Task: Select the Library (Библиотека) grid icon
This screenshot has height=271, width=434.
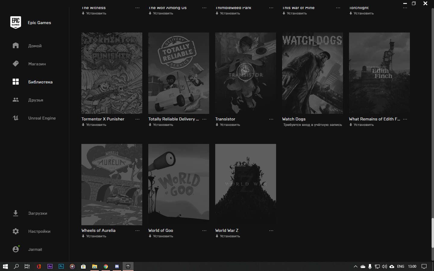Action: 16,82
